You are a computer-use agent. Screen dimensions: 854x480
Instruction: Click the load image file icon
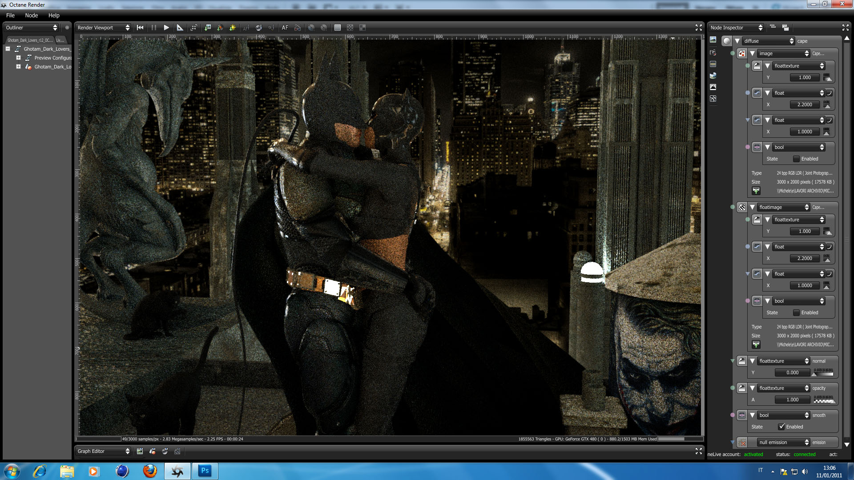pos(756,191)
